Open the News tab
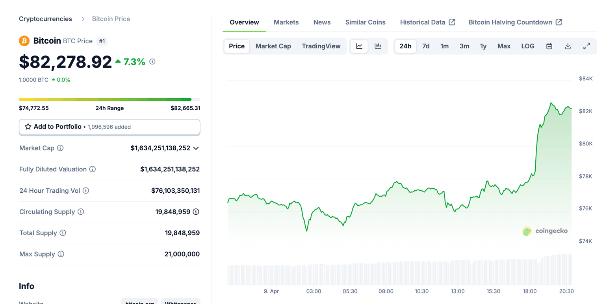 pyautogui.click(x=322, y=22)
